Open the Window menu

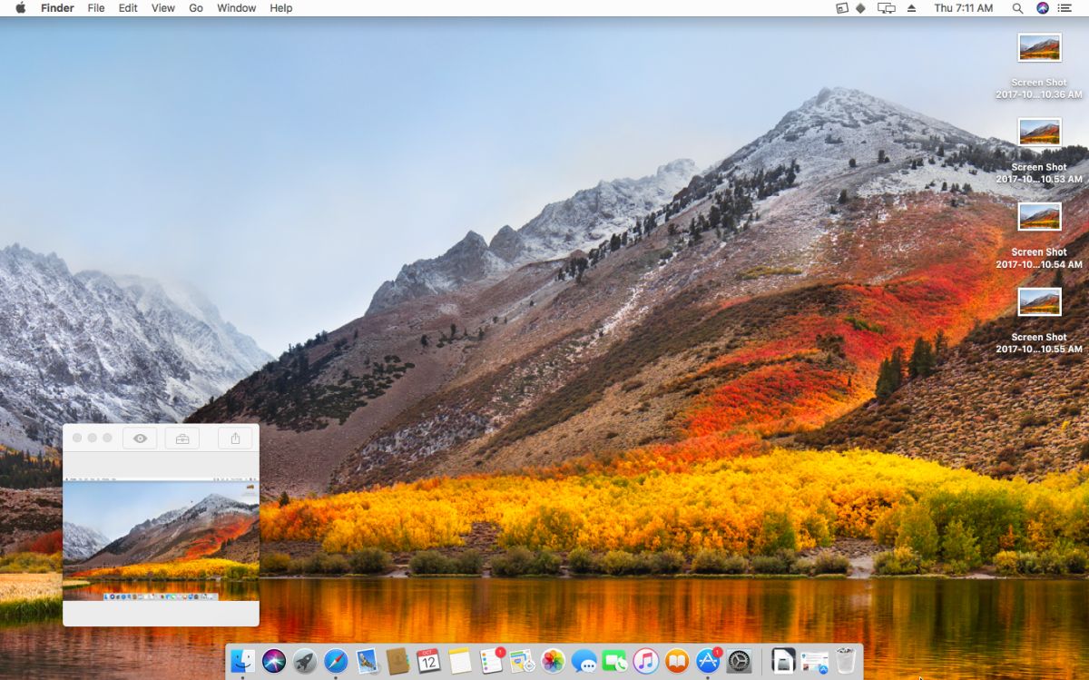click(236, 8)
